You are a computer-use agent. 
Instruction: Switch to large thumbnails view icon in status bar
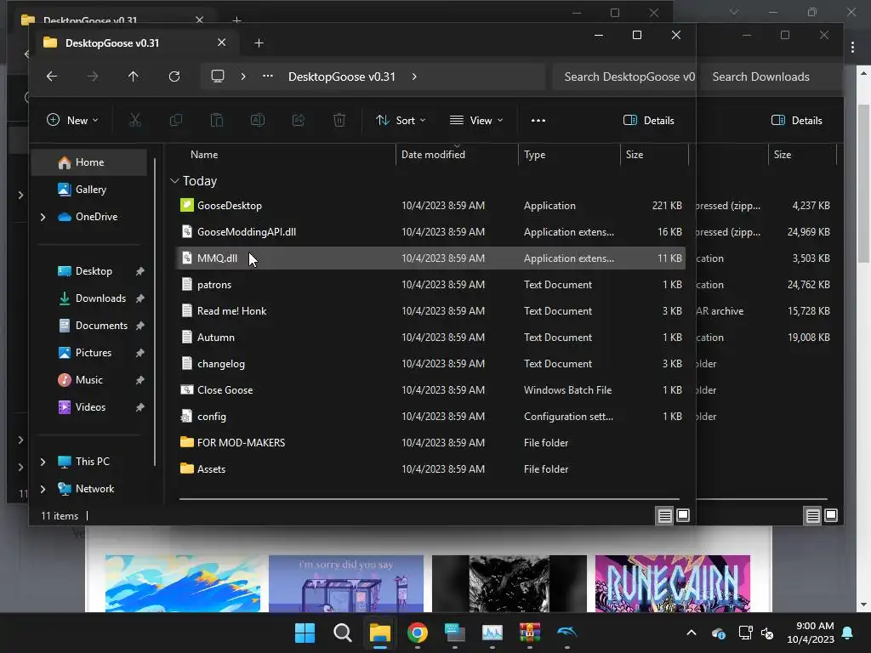(x=683, y=516)
